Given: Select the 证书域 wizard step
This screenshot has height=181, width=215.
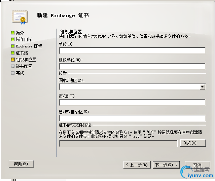Looking at the screenshot, I should [22, 53].
